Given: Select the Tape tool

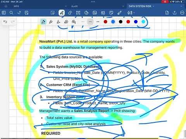Looking at the screenshot, I should (x=119, y=13).
